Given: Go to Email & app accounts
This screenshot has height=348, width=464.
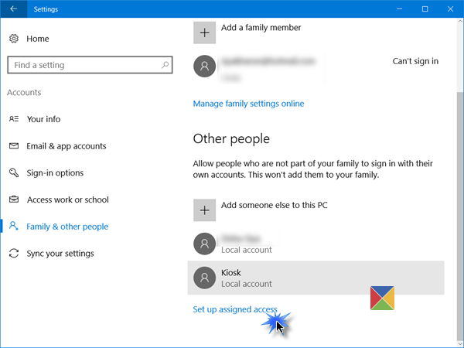Looking at the screenshot, I should pos(67,146).
